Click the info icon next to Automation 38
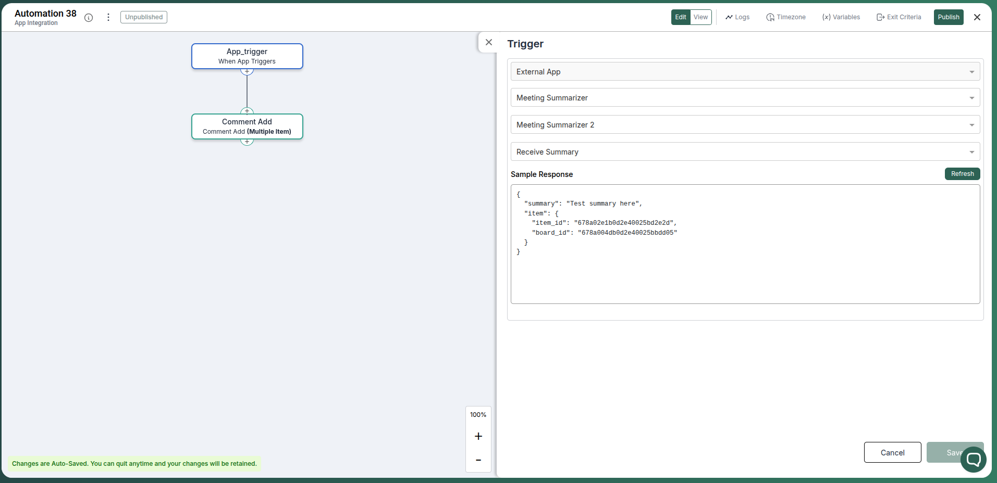This screenshot has height=483, width=997. tap(89, 17)
